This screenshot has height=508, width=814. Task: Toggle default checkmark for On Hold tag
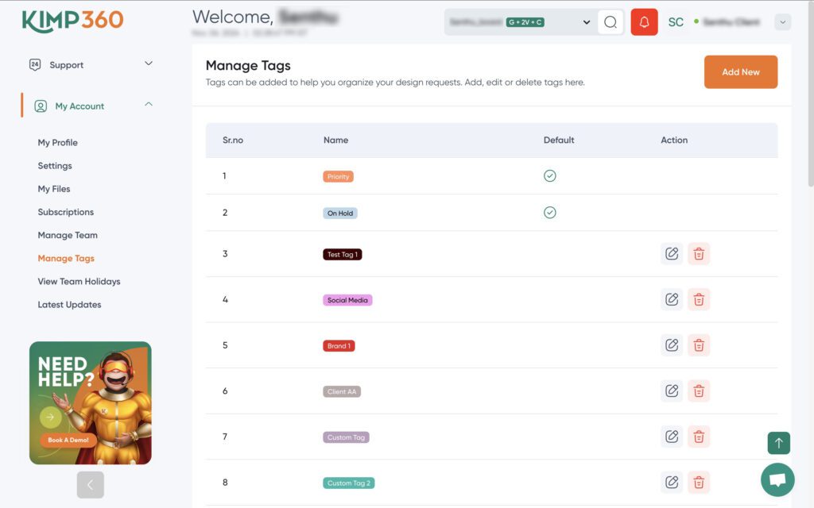pos(549,213)
